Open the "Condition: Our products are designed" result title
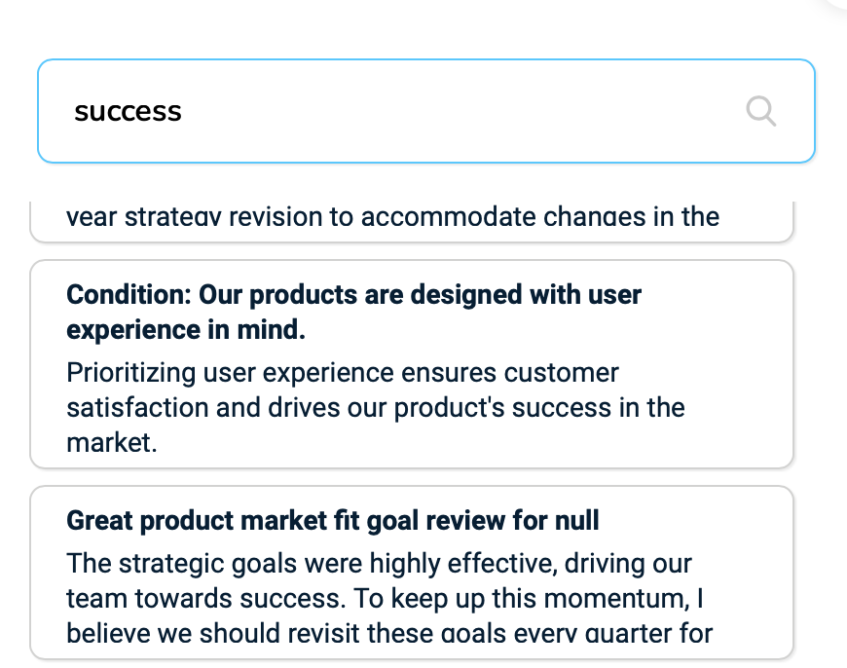 coord(353,295)
